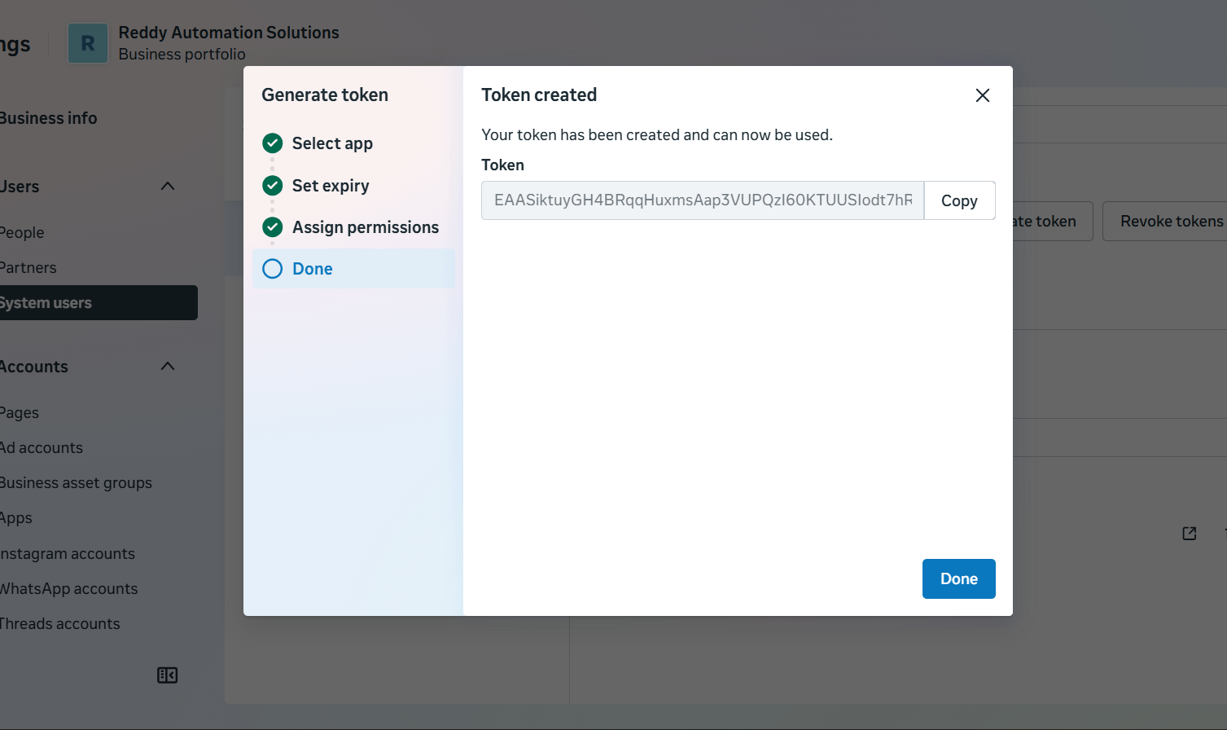Image resolution: width=1227 pixels, height=730 pixels.
Task: Click the Generate token title text
Action: pyautogui.click(x=325, y=95)
